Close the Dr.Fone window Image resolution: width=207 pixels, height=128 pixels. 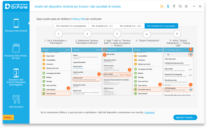pos(200,6)
